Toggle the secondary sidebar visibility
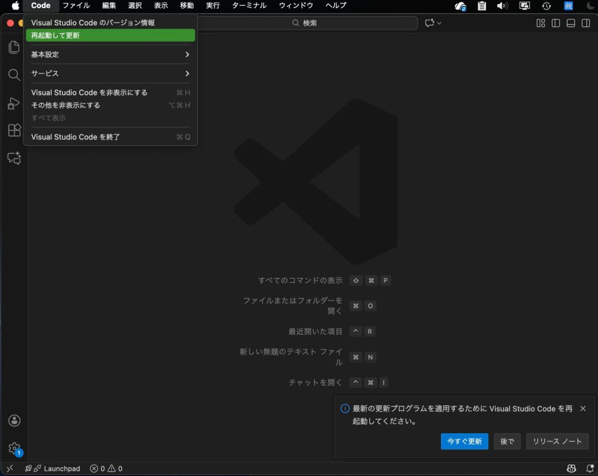The height and width of the screenshot is (476, 598). pyautogui.click(x=586, y=23)
